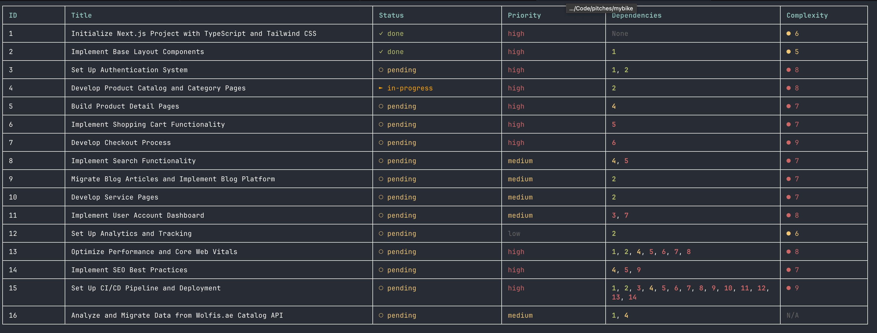Click pending circle icon for Authentication System
This screenshot has height=333, width=877.
(381, 70)
